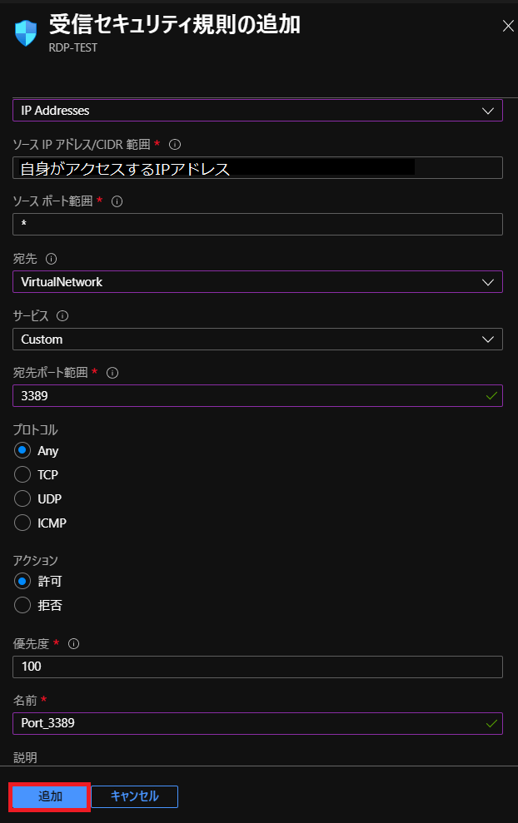Image resolution: width=518 pixels, height=823 pixels.
Task: Click the 追加 button to add rule
Action: coord(50,796)
